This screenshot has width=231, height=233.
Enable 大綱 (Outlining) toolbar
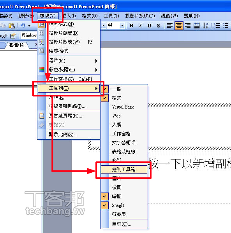tap(124, 125)
